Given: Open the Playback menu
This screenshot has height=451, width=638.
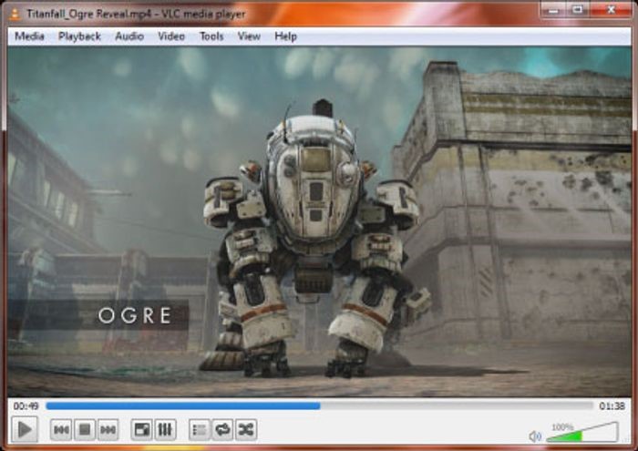Looking at the screenshot, I should pos(79,36).
